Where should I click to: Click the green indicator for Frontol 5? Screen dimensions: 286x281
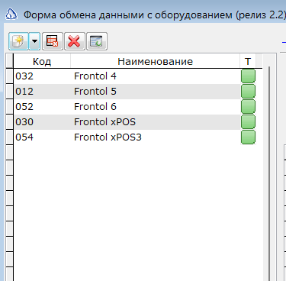click(x=248, y=92)
